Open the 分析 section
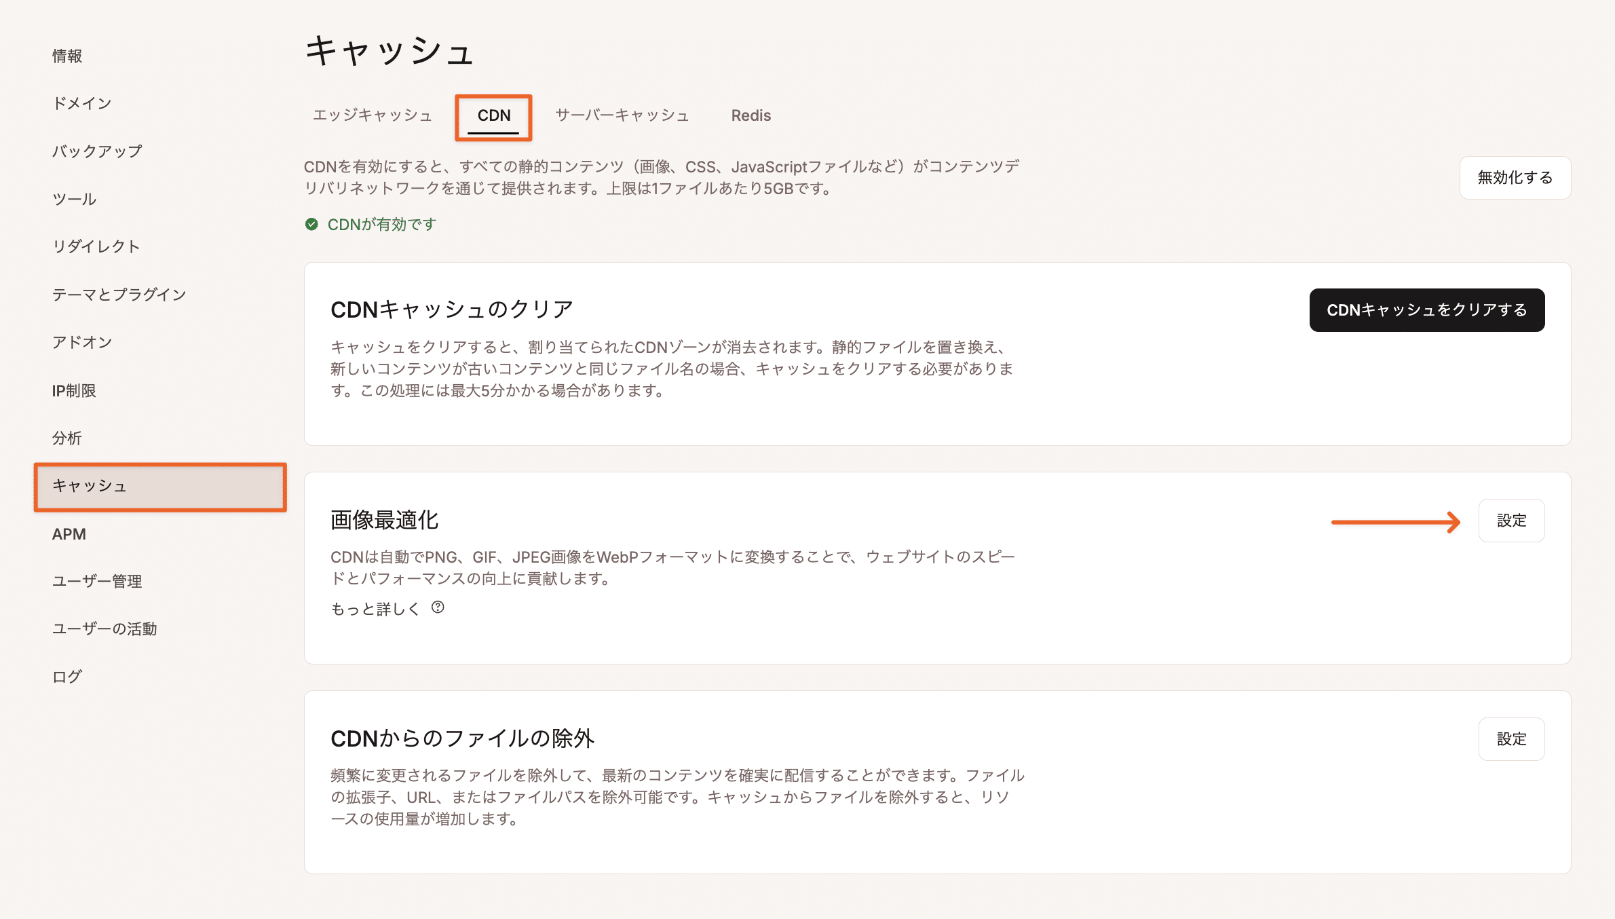This screenshot has width=1615, height=919. click(67, 438)
